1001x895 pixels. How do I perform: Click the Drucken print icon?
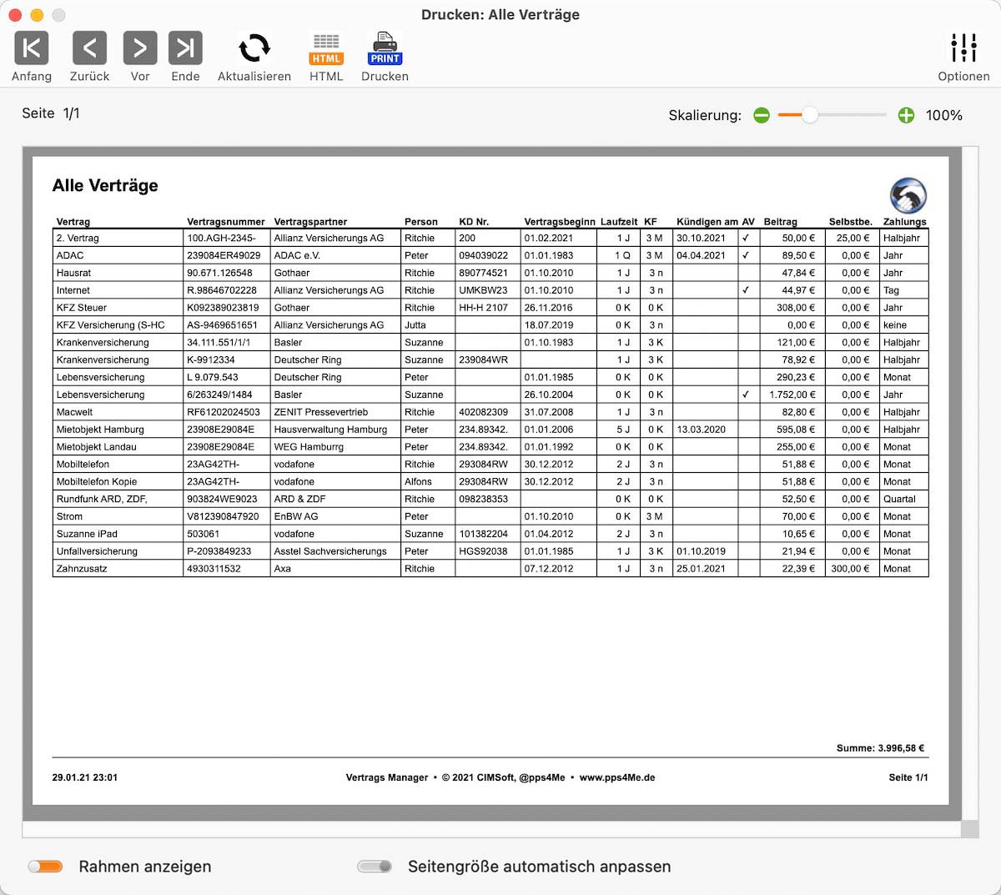pyautogui.click(x=385, y=48)
